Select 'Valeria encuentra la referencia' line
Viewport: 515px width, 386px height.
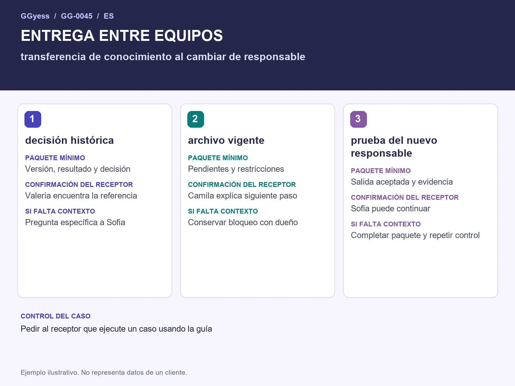[81, 196]
